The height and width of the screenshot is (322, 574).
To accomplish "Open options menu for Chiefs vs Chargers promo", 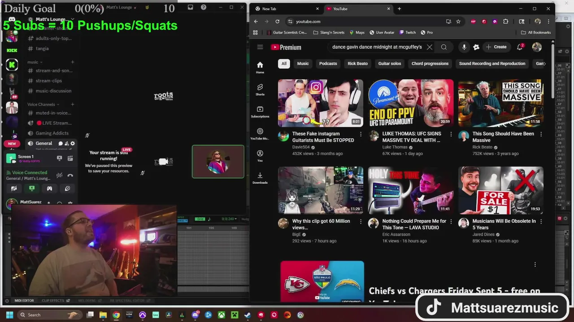I will [x=535, y=265].
